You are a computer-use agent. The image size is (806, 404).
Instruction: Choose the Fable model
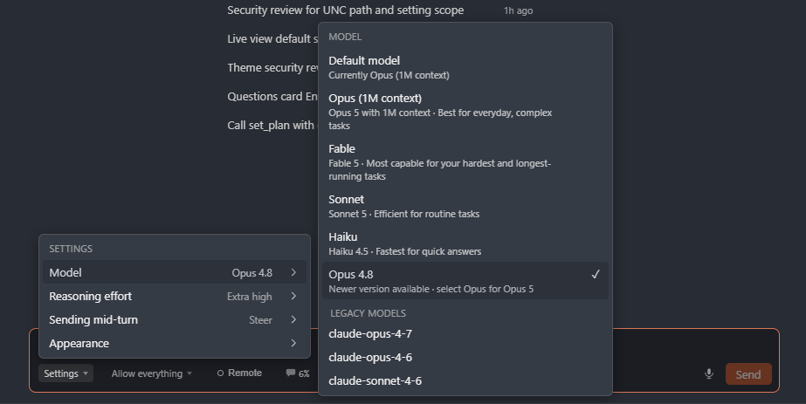(x=465, y=162)
